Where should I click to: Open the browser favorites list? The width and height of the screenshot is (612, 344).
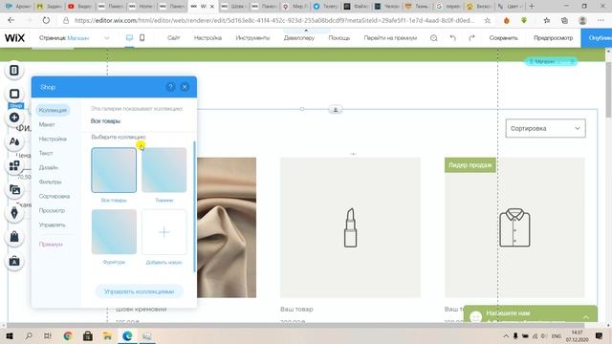[546, 20]
